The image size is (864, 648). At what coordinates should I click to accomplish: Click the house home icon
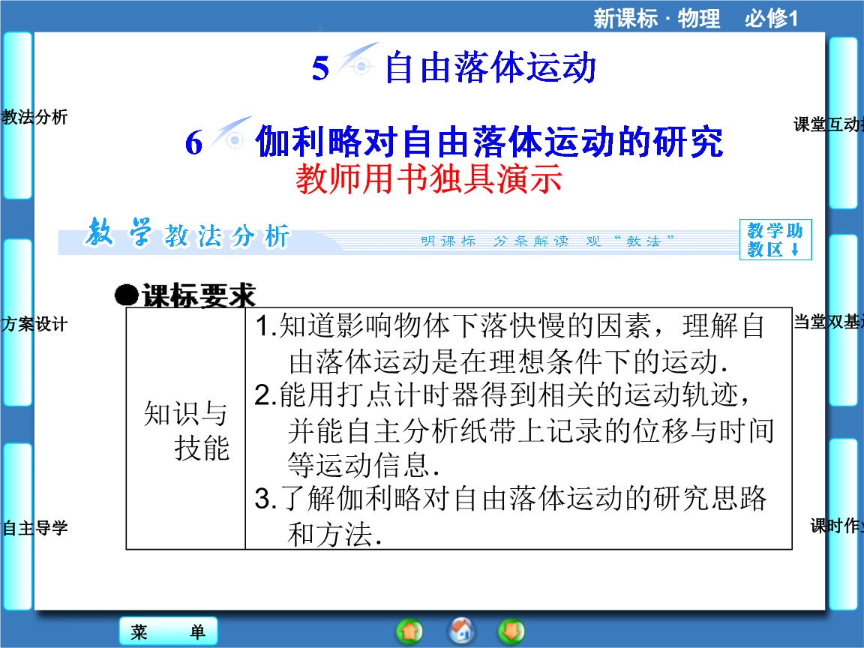click(x=462, y=631)
